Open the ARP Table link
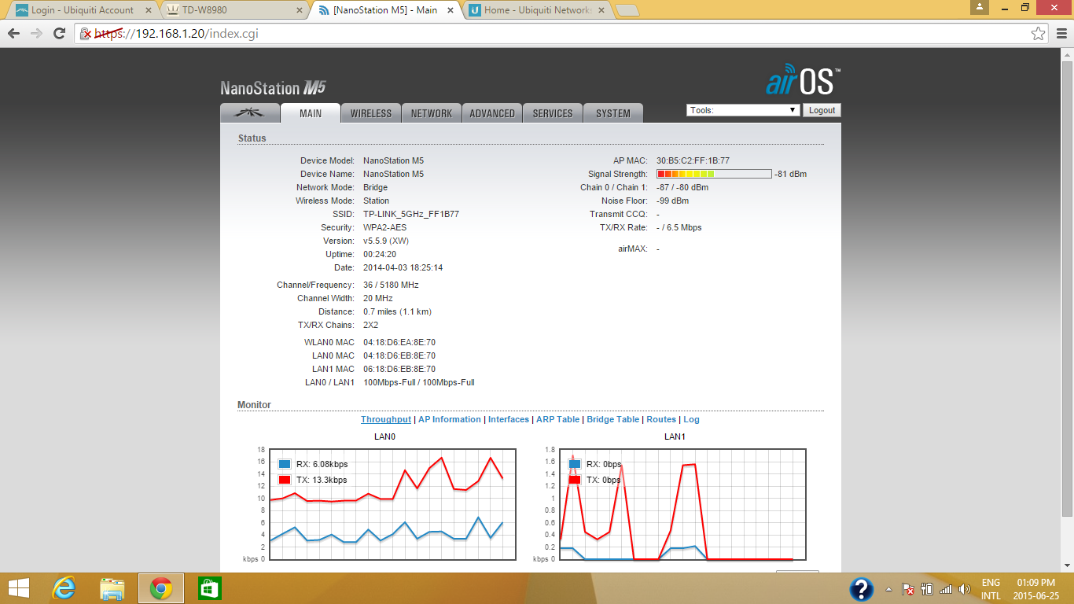1074x604 pixels. coord(557,419)
